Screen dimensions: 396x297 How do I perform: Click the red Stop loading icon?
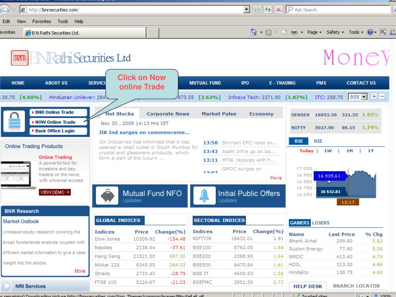point(278,10)
